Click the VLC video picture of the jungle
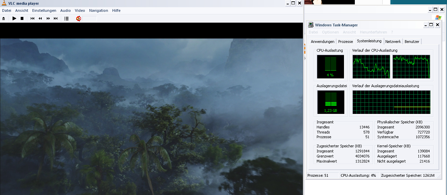 tap(151, 117)
